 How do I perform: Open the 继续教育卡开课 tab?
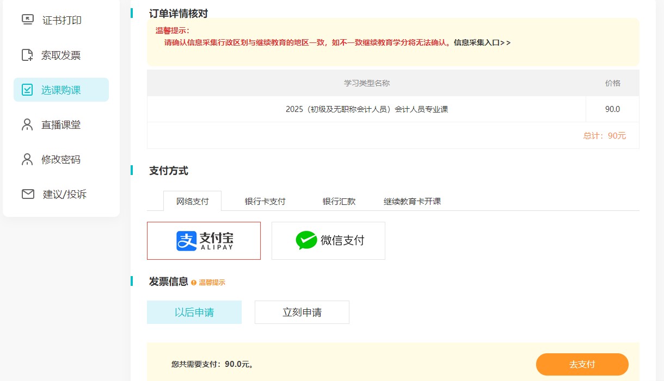pos(412,201)
